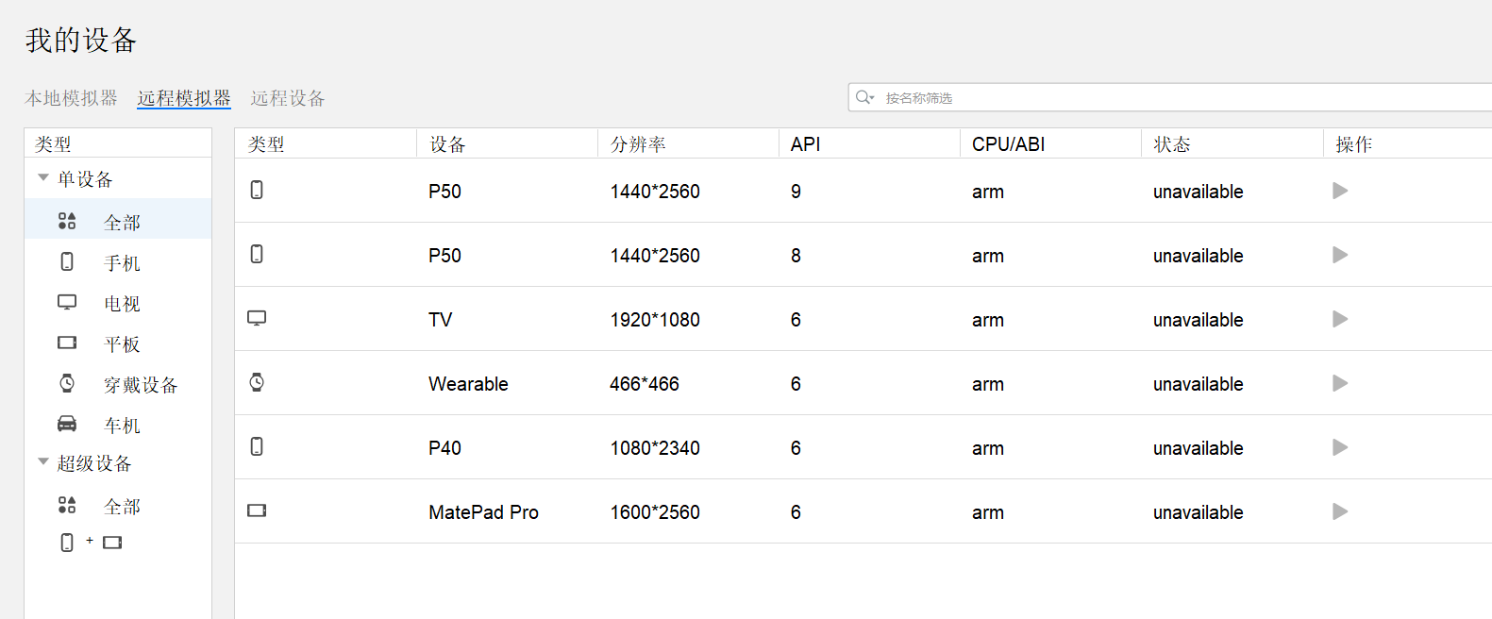This screenshot has height=619, width=1492.
Task: Launch the TV emulator play button
Action: (x=1340, y=319)
